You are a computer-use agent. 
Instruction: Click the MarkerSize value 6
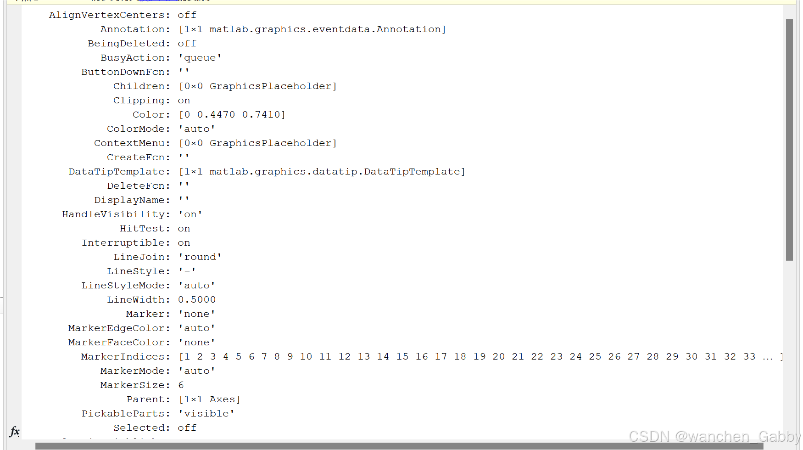click(181, 385)
